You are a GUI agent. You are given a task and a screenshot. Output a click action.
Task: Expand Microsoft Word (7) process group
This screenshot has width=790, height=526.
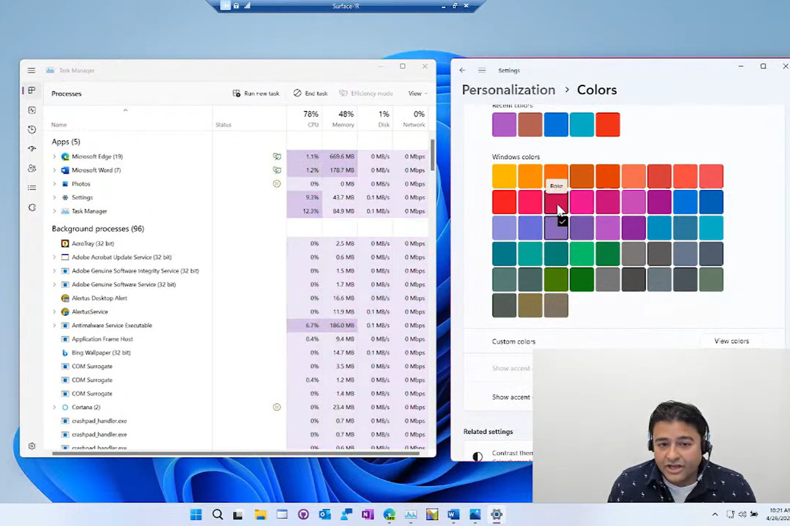(55, 170)
